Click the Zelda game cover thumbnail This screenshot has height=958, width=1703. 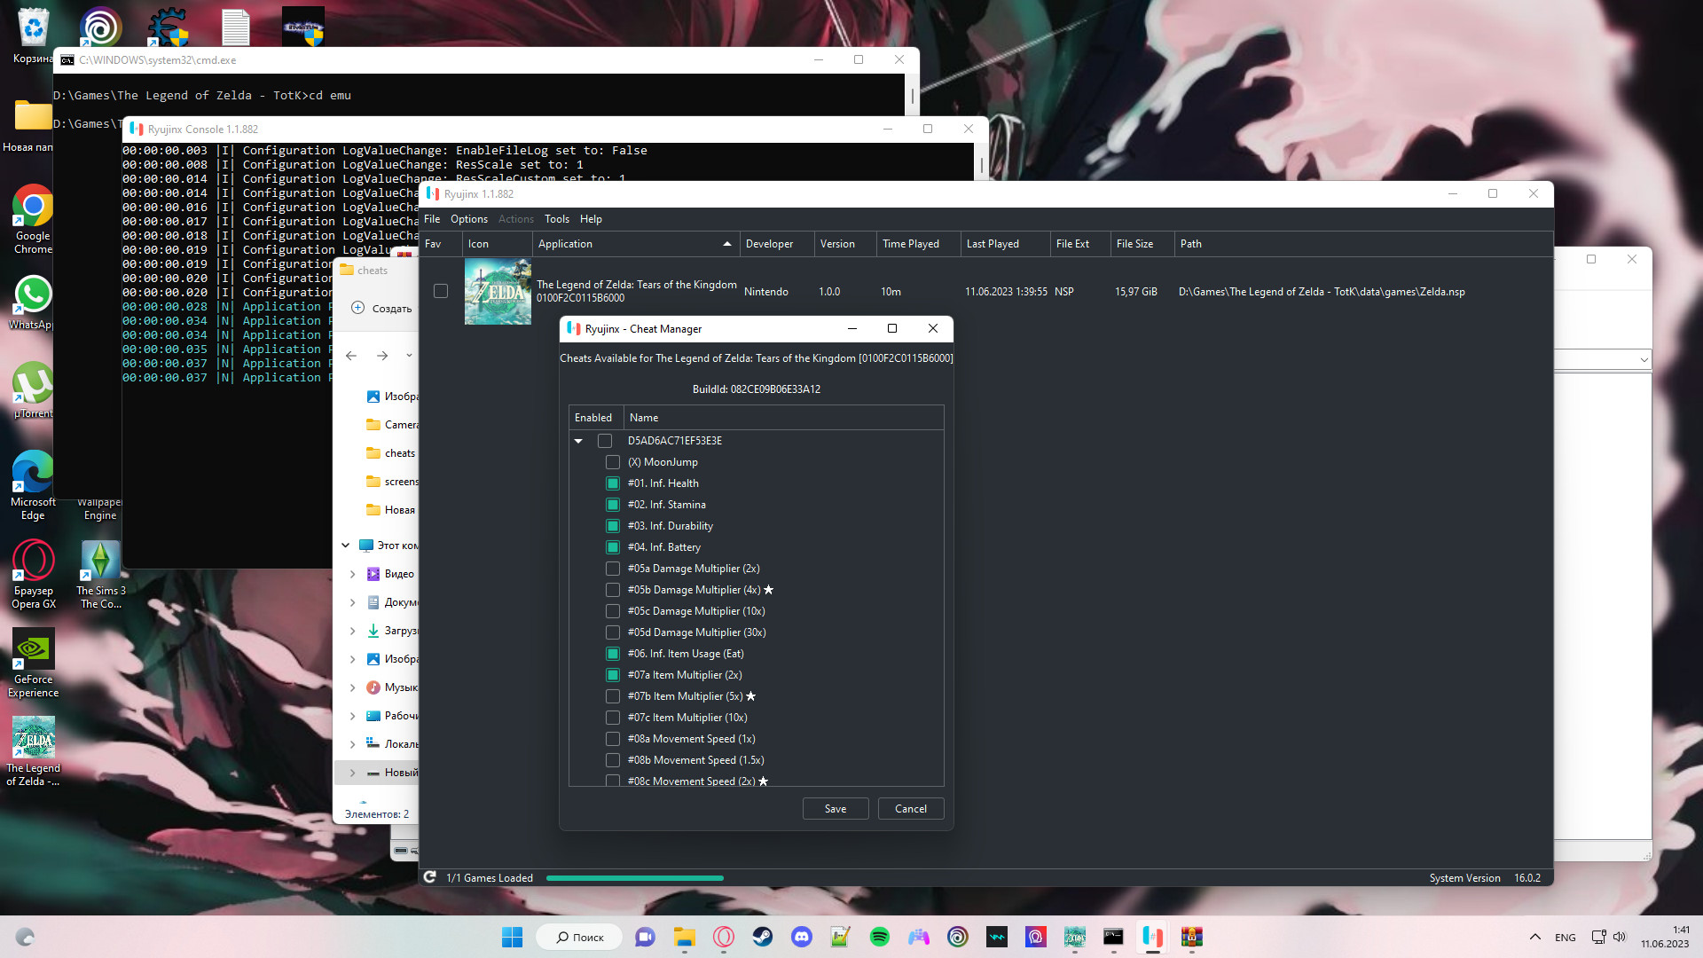tap(498, 291)
